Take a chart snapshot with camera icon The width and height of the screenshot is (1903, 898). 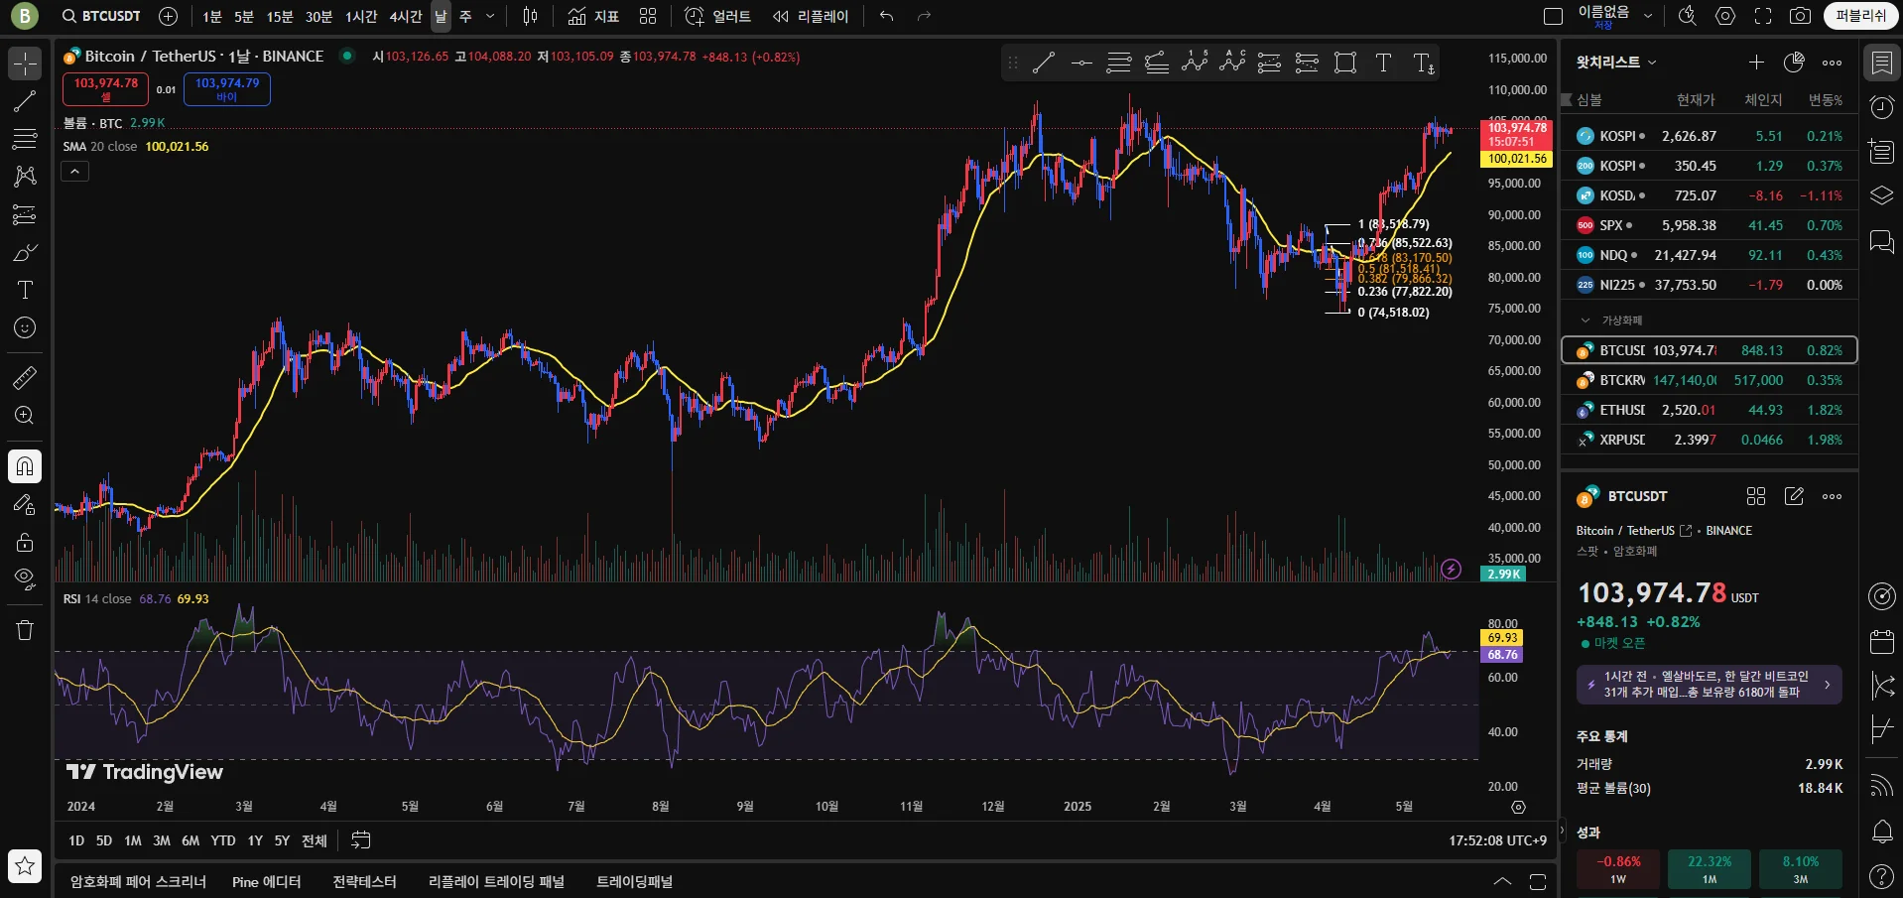coord(1800,16)
